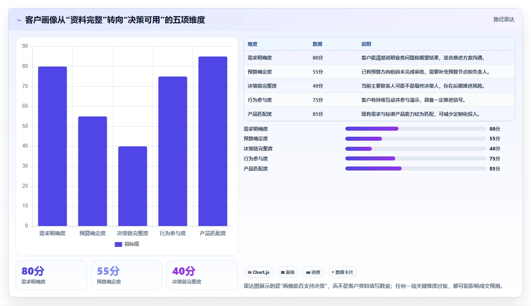Select the 行为参与度 bar in the chart
The width and height of the screenshot is (531, 306).
173,151
